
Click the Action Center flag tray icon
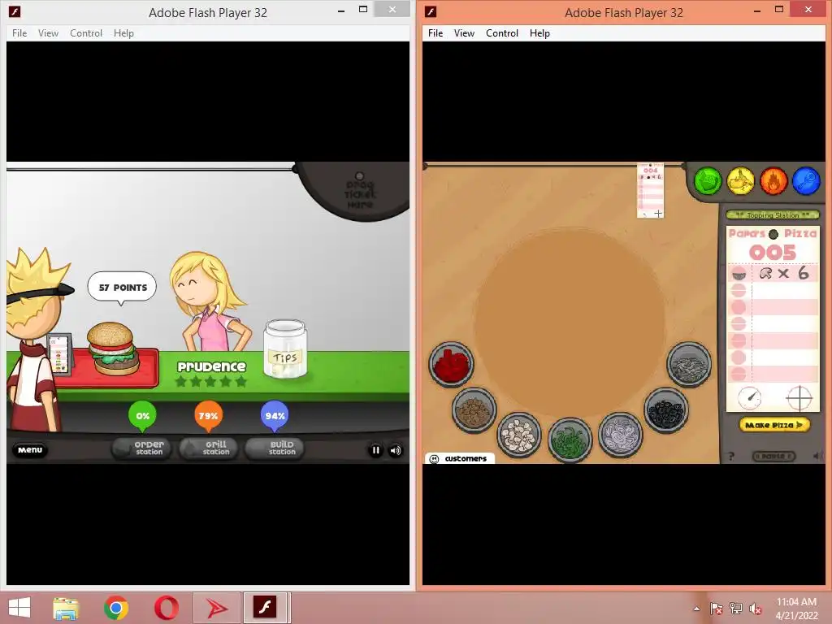(716, 609)
